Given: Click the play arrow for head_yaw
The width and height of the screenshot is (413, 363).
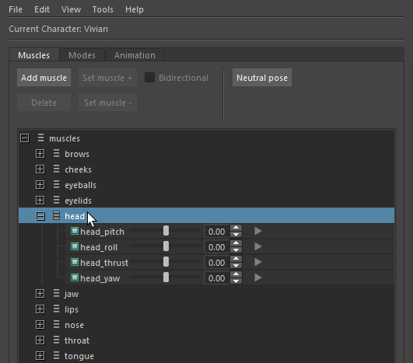Looking at the screenshot, I should [258, 277].
